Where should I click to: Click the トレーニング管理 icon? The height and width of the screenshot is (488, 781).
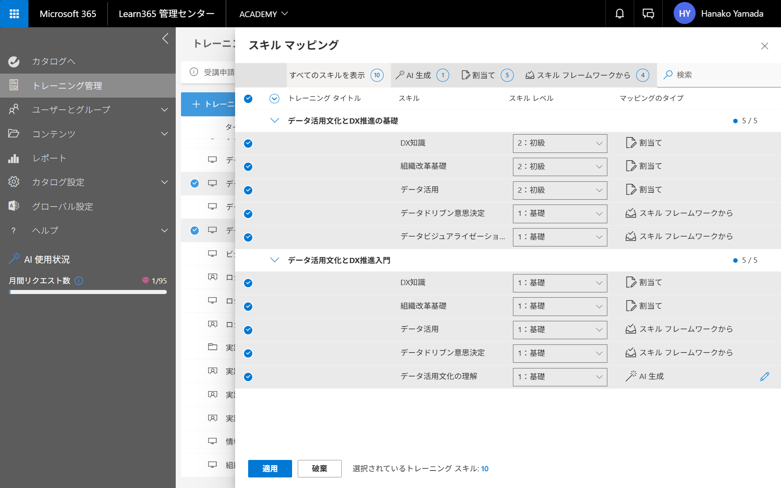(14, 85)
